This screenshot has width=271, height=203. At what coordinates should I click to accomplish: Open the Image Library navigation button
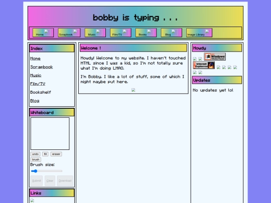(199, 33)
